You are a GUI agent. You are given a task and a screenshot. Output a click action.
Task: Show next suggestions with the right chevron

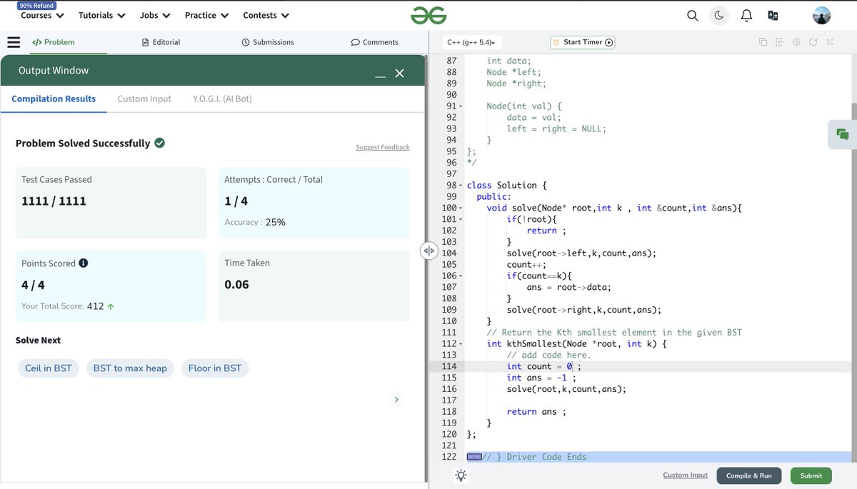point(396,400)
